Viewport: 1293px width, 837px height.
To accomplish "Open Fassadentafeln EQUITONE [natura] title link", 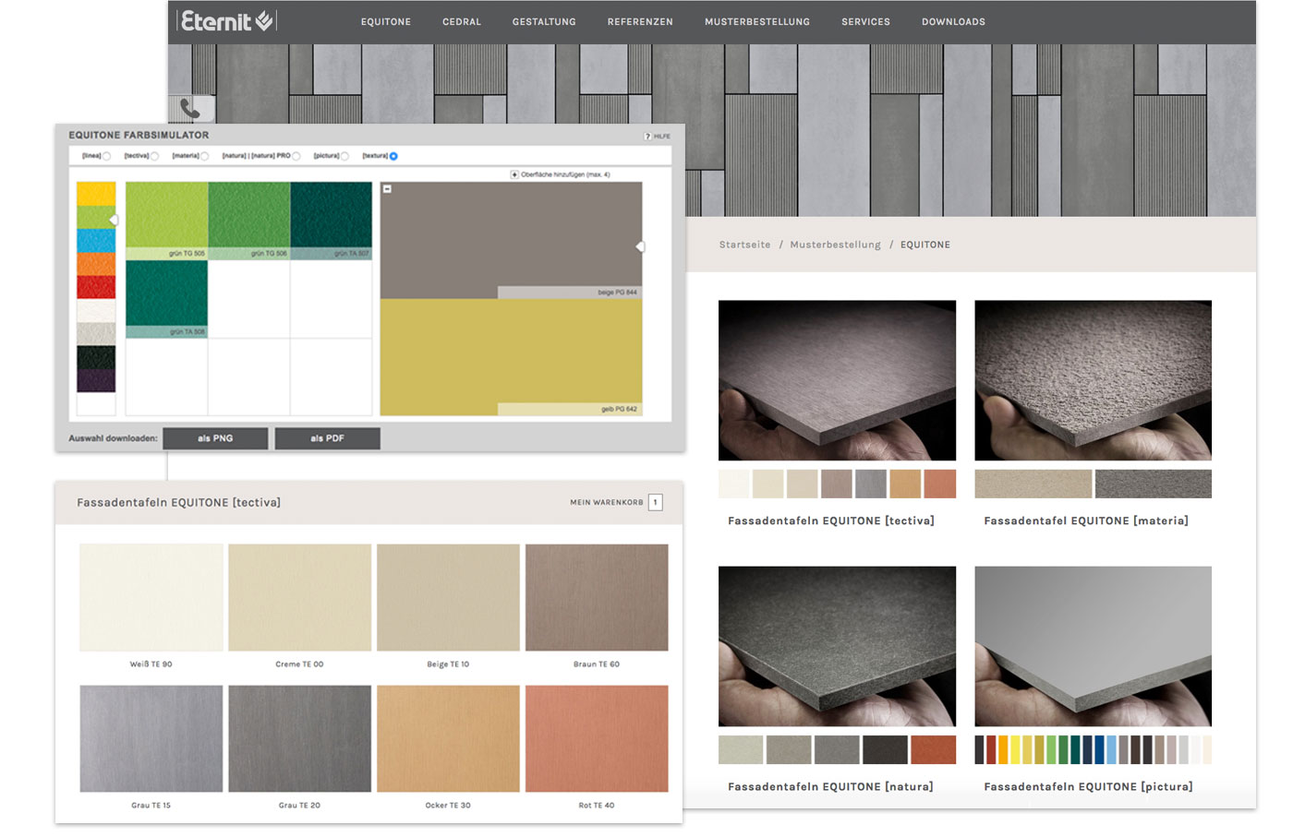I will tap(830, 786).
